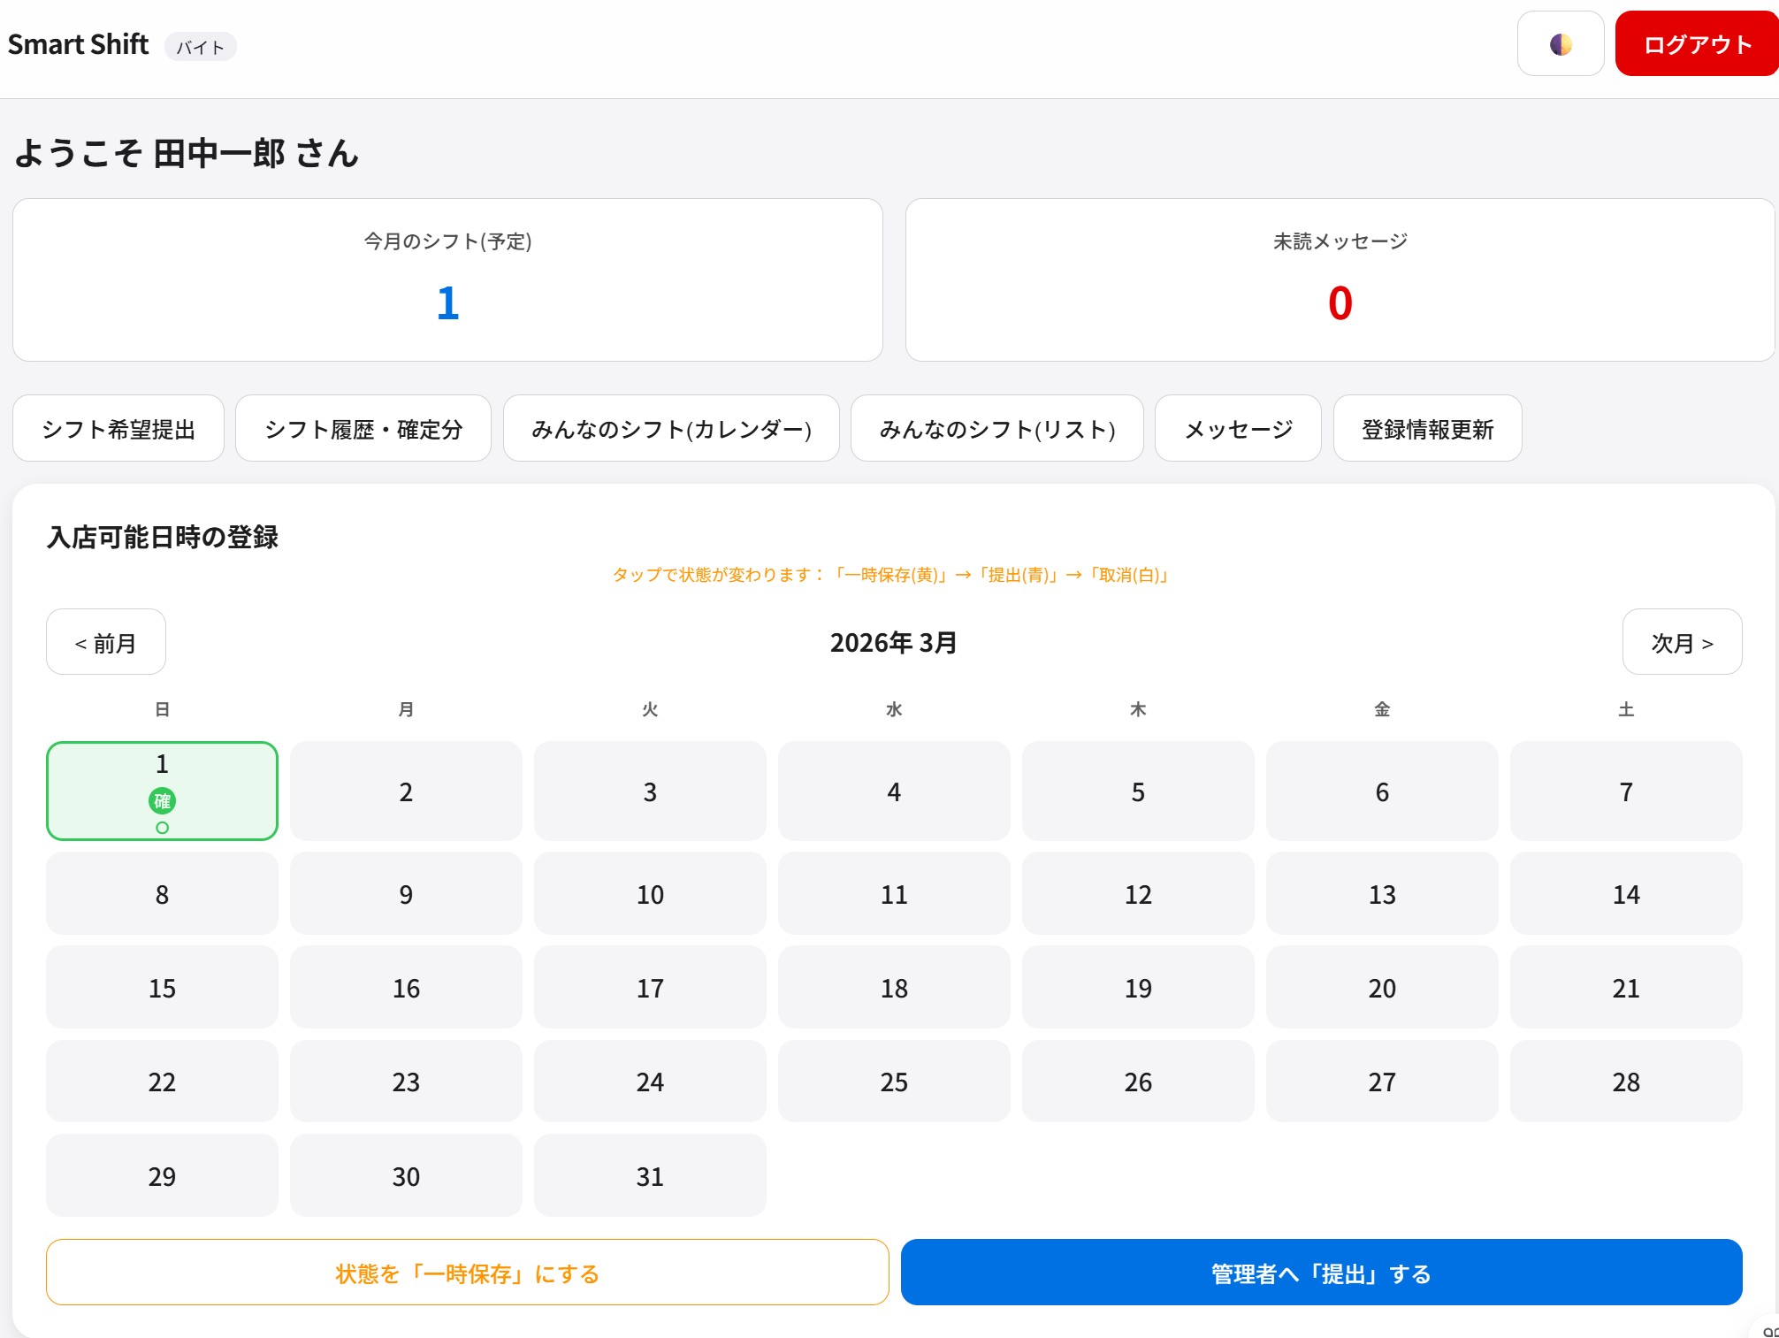1779x1338 pixels.
Task: Open the メッセージ tab
Action: coord(1238,429)
